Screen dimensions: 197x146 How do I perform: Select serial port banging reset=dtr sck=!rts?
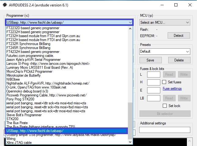click(67, 107)
